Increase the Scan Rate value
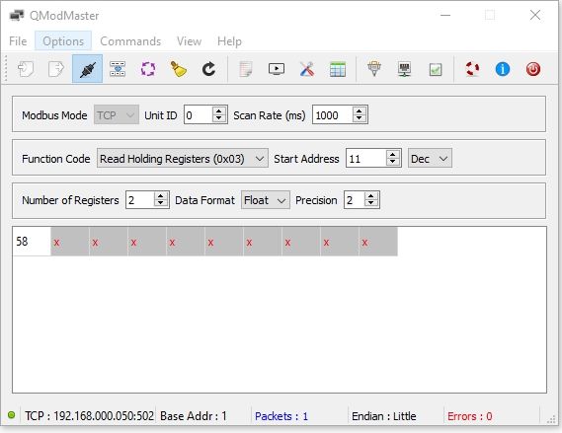 (x=359, y=110)
